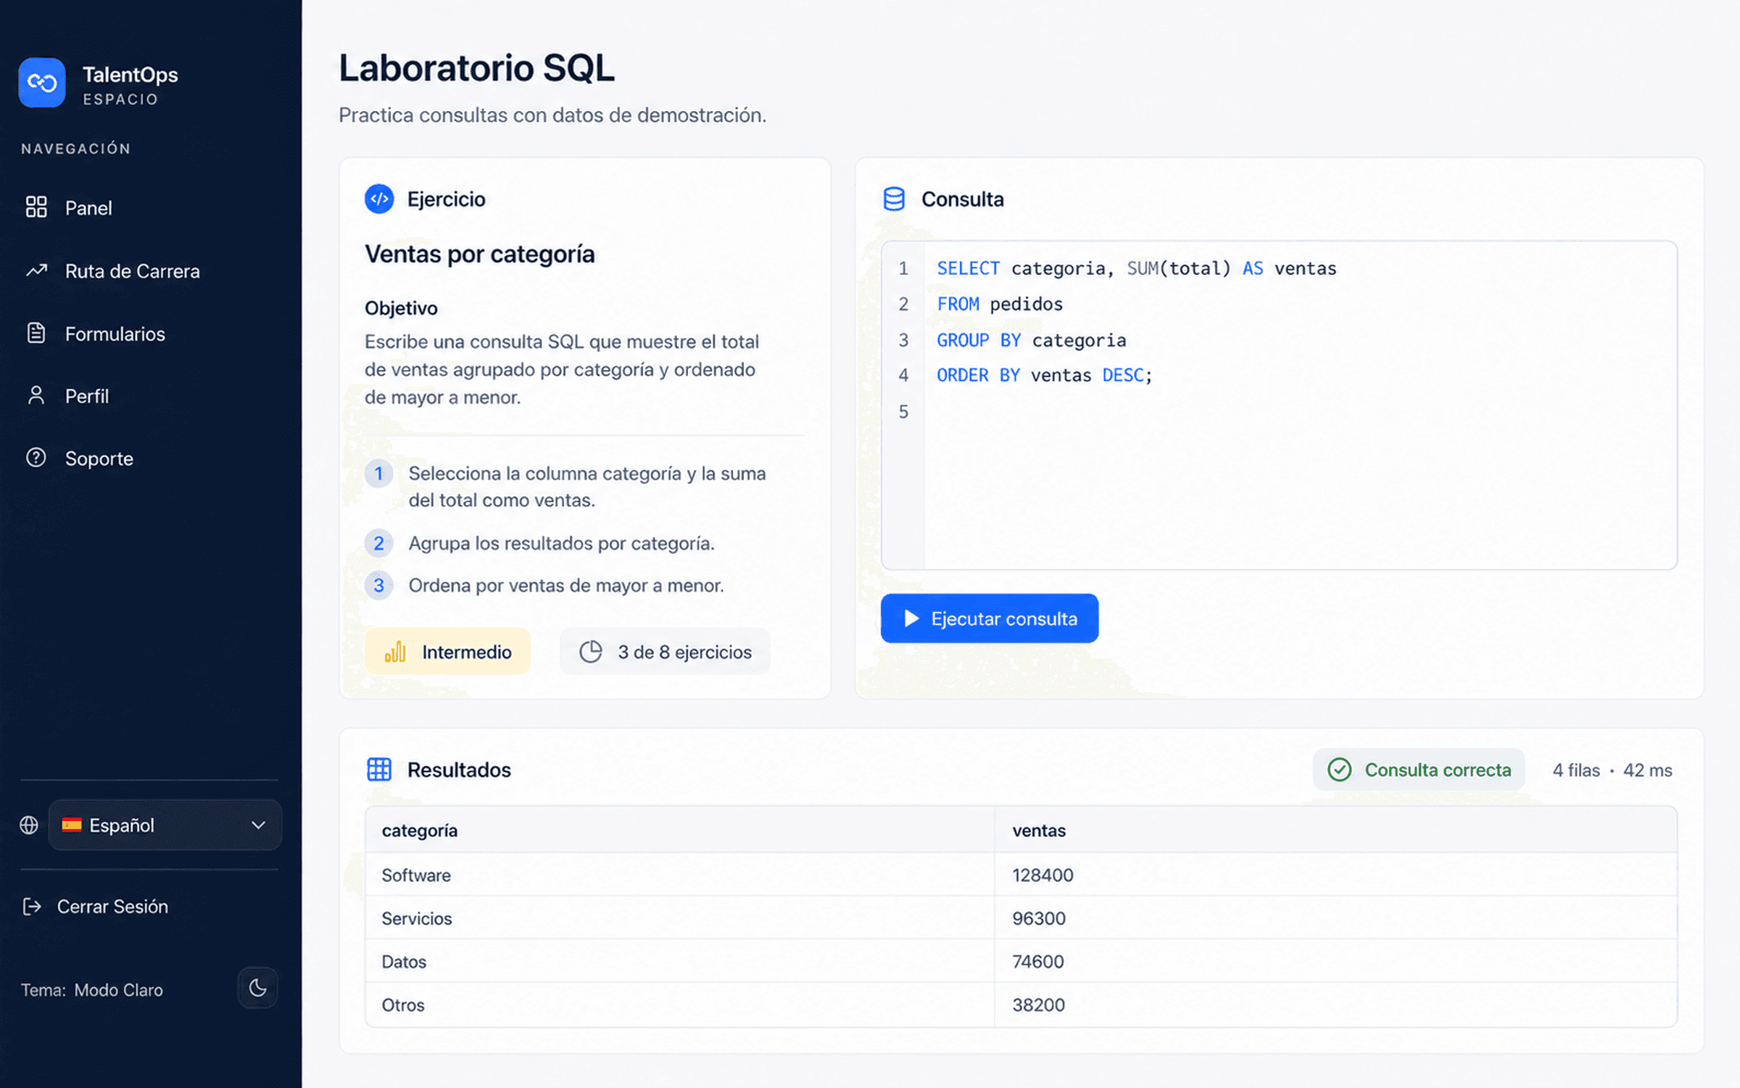Click the 128400 value cell
This screenshot has height=1088, width=1740.
tap(1335, 875)
